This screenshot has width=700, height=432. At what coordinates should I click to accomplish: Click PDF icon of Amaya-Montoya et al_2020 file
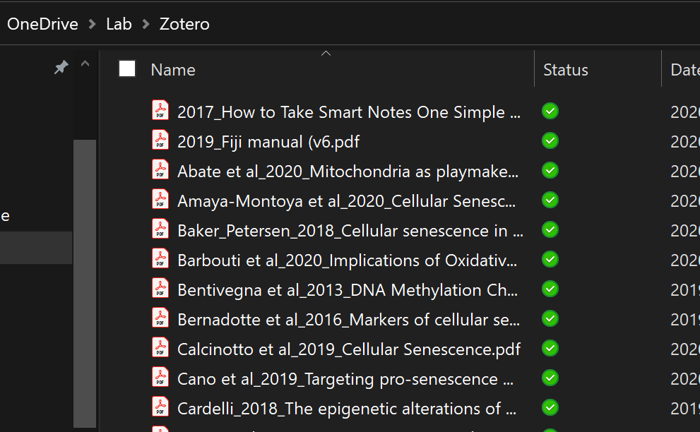coord(160,199)
